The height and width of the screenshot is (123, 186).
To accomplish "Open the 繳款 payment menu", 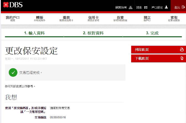I will tap(66, 18).
